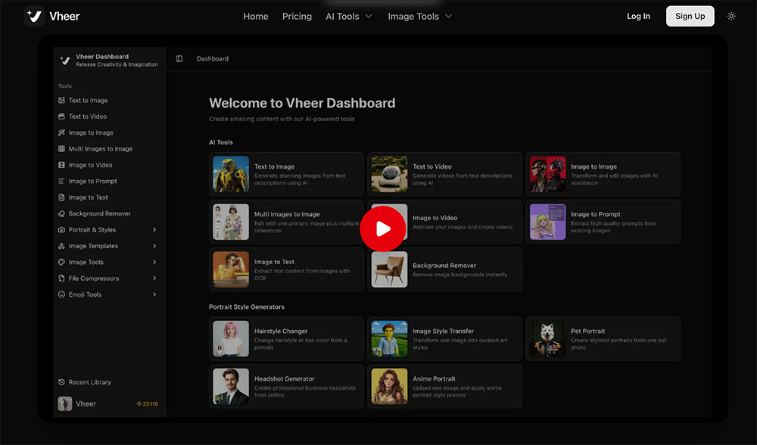Click the sidebar collapse panel icon

(179, 58)
